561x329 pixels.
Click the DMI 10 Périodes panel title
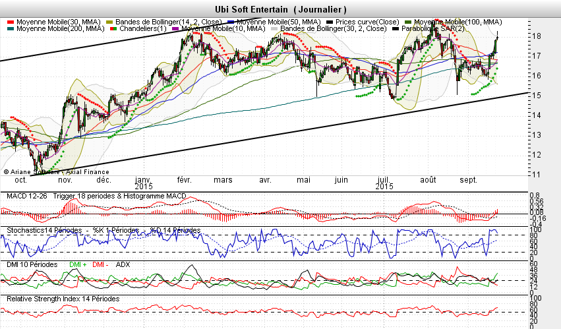pos(32,264)
